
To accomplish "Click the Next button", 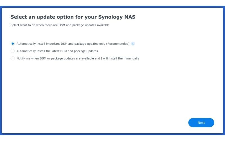I will coord(201,123).
